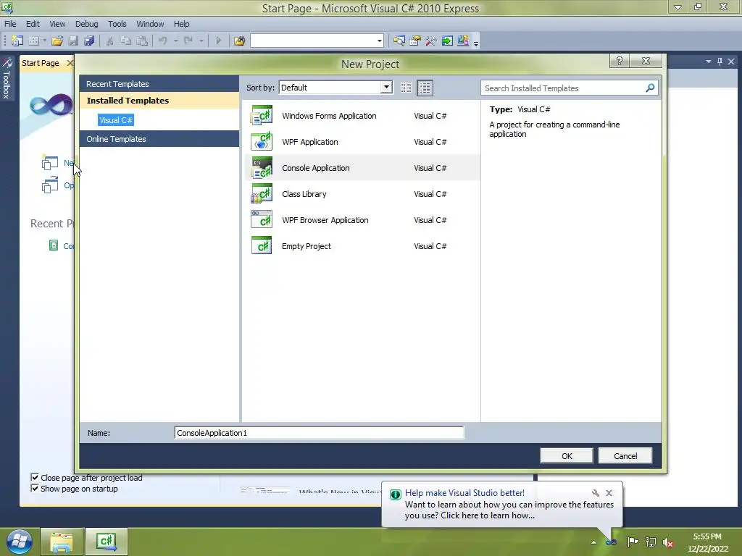
Task: Select the Start Page tab
Action: pyautogui.click(x=41, y=63)
